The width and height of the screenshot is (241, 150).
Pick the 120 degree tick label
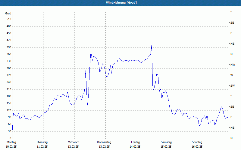[x=9, y=110]
